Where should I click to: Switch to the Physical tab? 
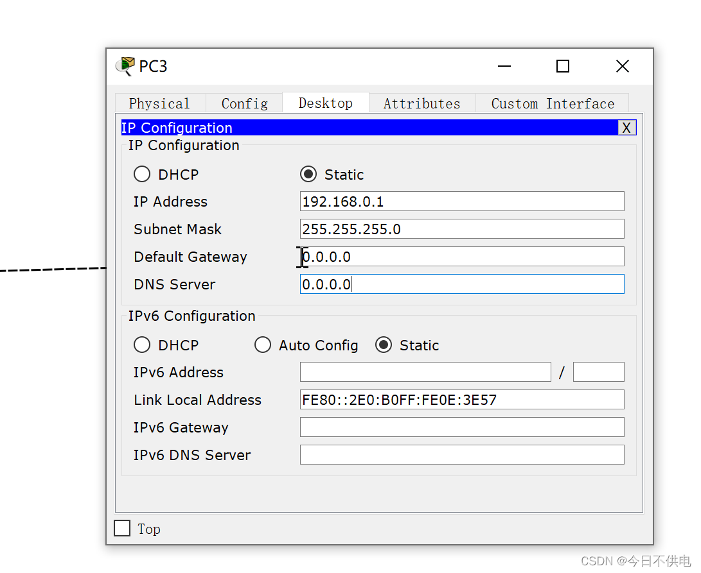click(x=159, y=103)
